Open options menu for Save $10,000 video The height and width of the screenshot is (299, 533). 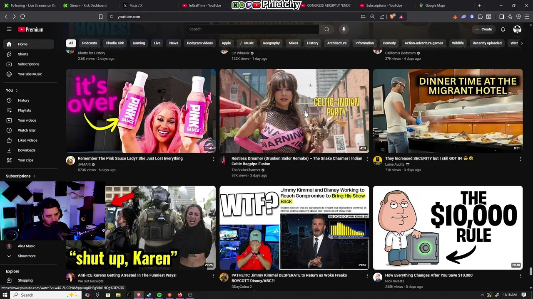(x=521, y=275)
